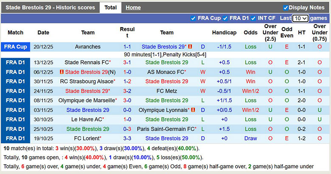Open the Avranches team link
The width and height of the screenshot is (331, 174).
[88, 47]
